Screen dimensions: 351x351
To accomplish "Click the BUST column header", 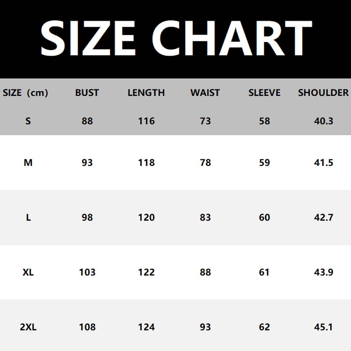I will 87,93.
